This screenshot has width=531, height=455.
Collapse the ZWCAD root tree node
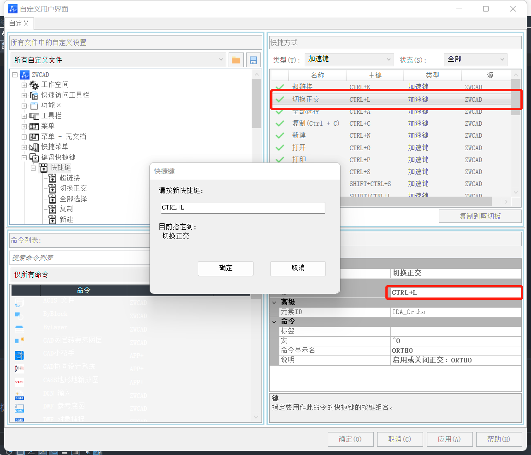pyautogui.click(x=15, y=75)
